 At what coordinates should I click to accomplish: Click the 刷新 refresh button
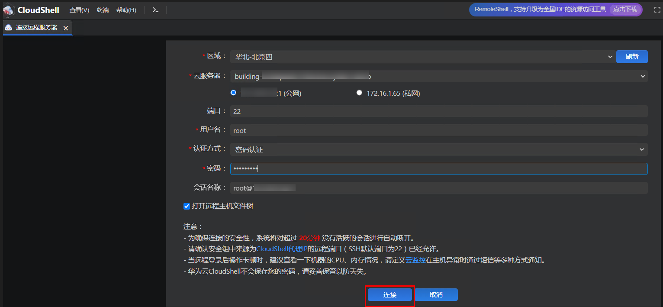[x=632, y=57]
